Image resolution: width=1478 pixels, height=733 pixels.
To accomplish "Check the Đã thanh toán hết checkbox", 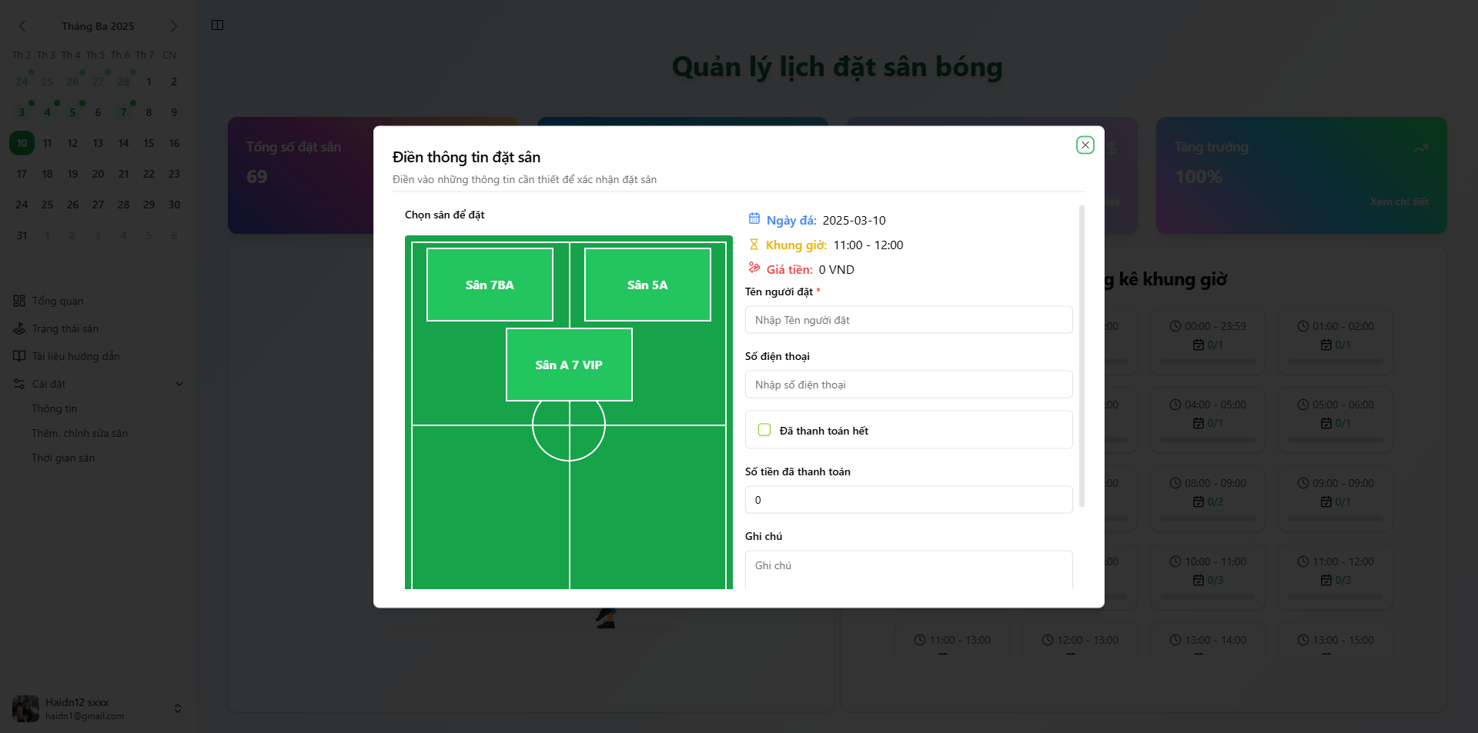I will (x=764, y=430).
